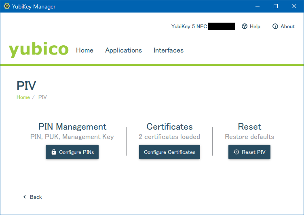Open the Help link text
This screenshot has height=215, width=304.
coord(255,27)
